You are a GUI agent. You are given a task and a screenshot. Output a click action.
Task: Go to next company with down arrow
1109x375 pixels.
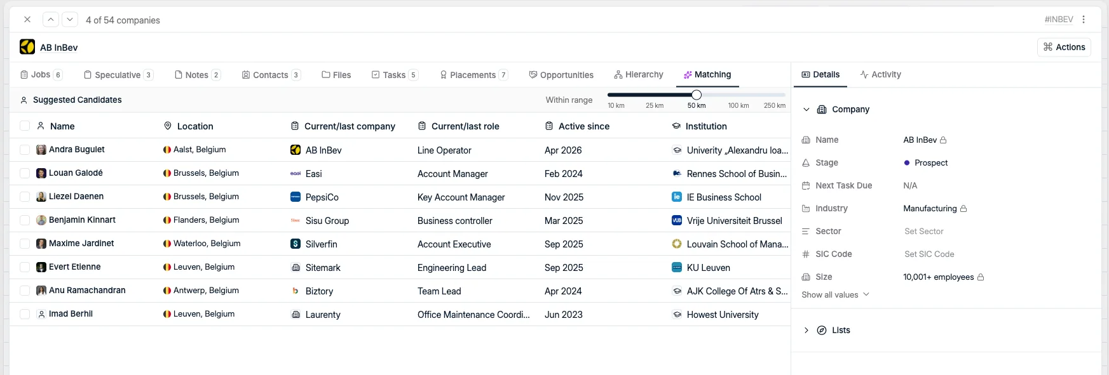(70, 20)
